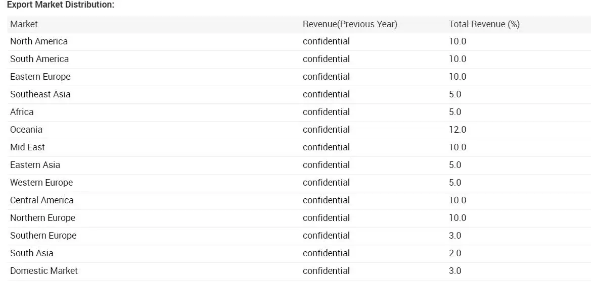Click the Southern Europe row label
The image size is (591, 283).
[43, 236]
